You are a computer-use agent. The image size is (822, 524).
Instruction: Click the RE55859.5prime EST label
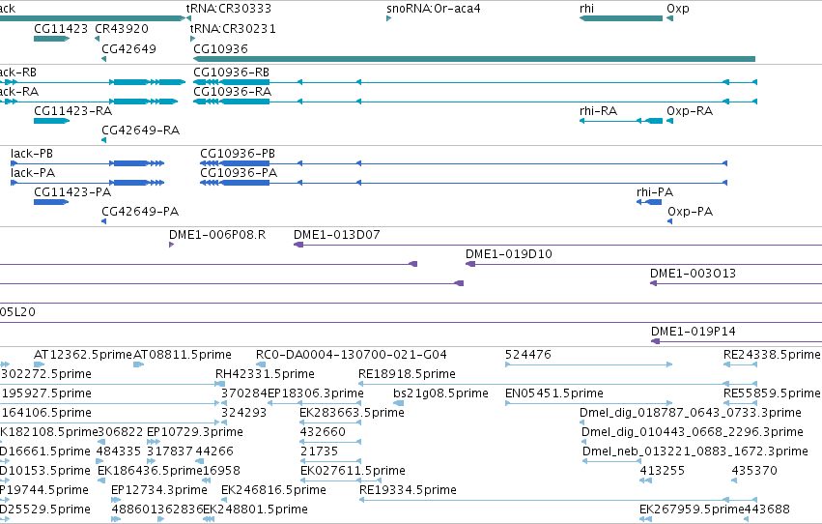(x=772, y=393)
